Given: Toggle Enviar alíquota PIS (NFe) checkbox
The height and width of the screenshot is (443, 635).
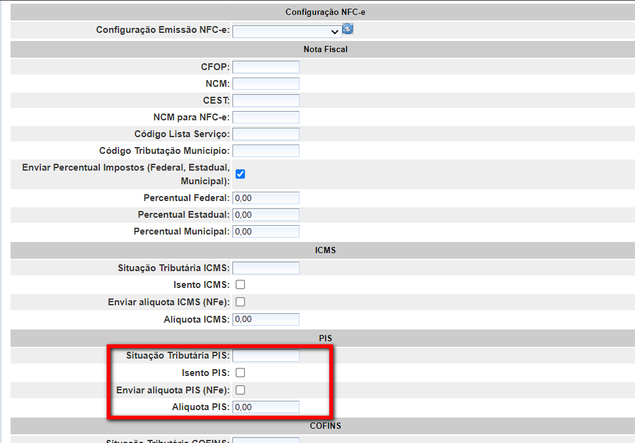Looking at the screenshot, I should 241,390.
